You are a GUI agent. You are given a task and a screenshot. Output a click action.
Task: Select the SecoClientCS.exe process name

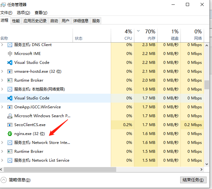coord(30,125)
